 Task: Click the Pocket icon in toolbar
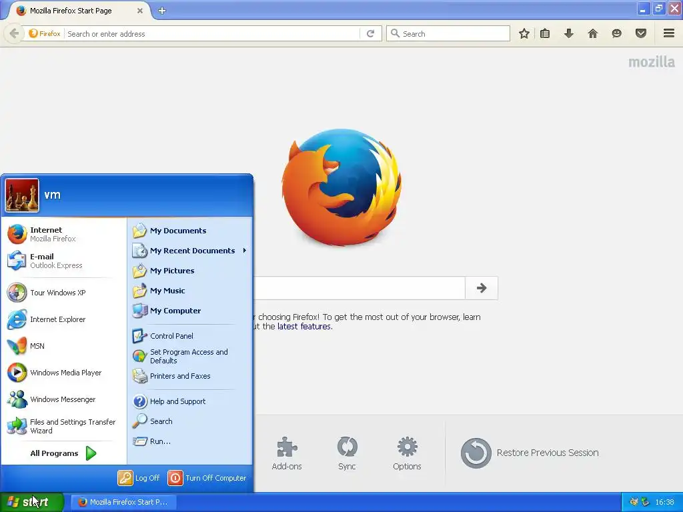point(641,33)
